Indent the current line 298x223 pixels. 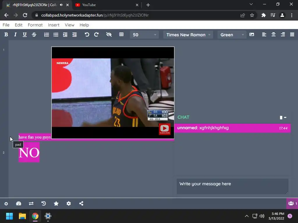tap(65, 35)
